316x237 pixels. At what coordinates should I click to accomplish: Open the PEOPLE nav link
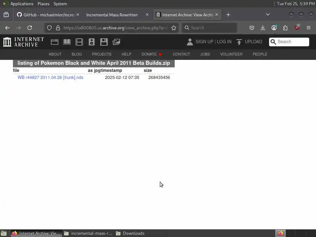(x=260, y=54)
